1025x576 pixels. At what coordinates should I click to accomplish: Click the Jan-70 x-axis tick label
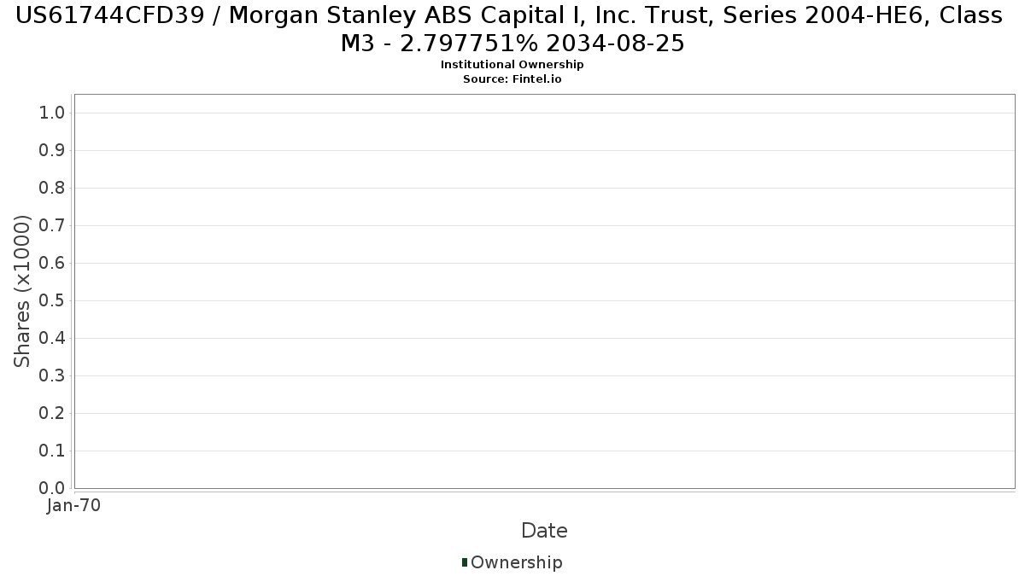point(74,505)
